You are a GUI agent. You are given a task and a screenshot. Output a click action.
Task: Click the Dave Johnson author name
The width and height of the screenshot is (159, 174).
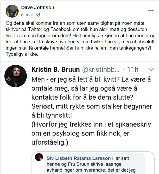[x=38, y=7]
